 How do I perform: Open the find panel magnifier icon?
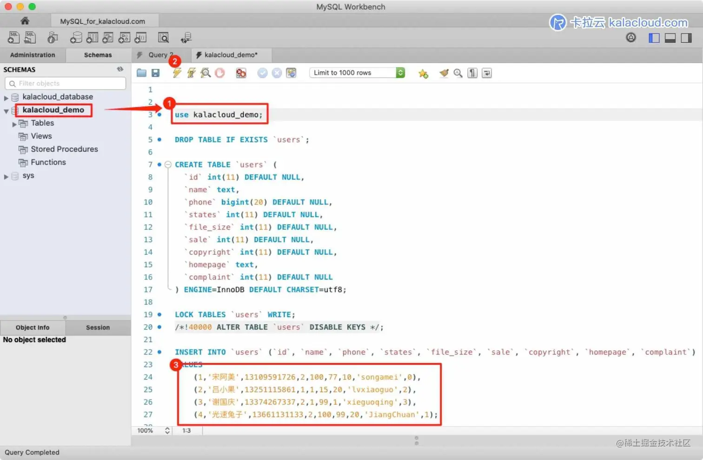[458, 73]
